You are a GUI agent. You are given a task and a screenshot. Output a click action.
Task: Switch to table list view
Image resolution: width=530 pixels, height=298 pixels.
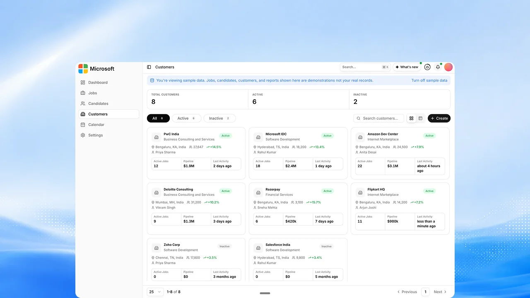(x=420, y=118)
